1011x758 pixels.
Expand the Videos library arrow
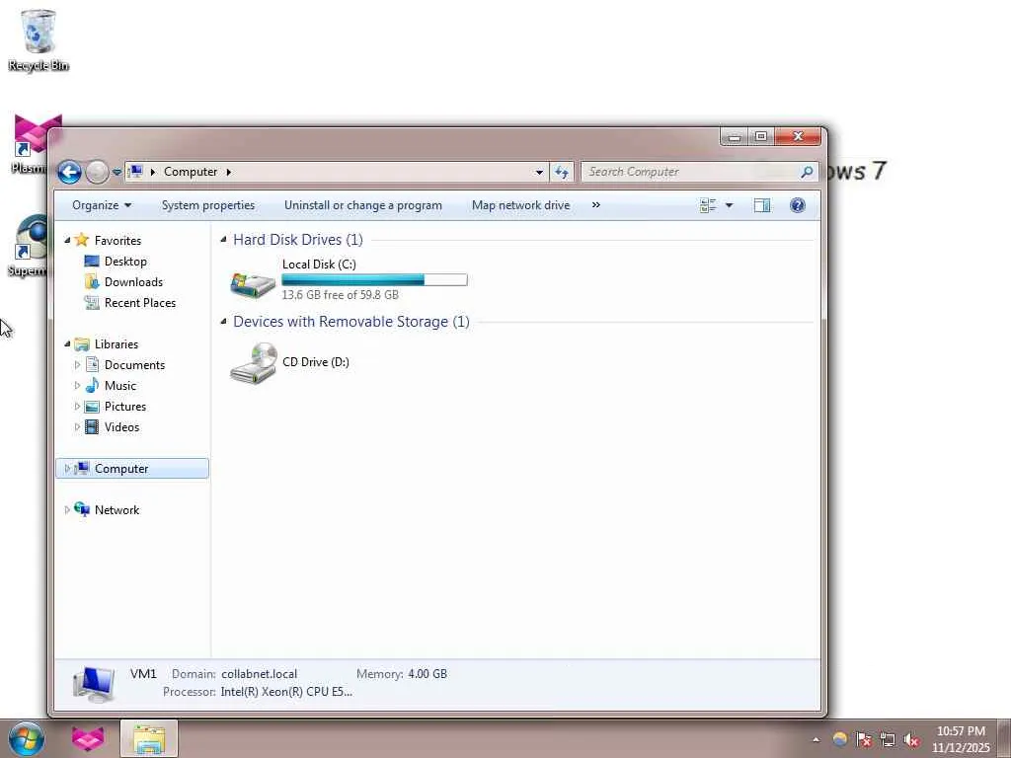pos(77,426)
